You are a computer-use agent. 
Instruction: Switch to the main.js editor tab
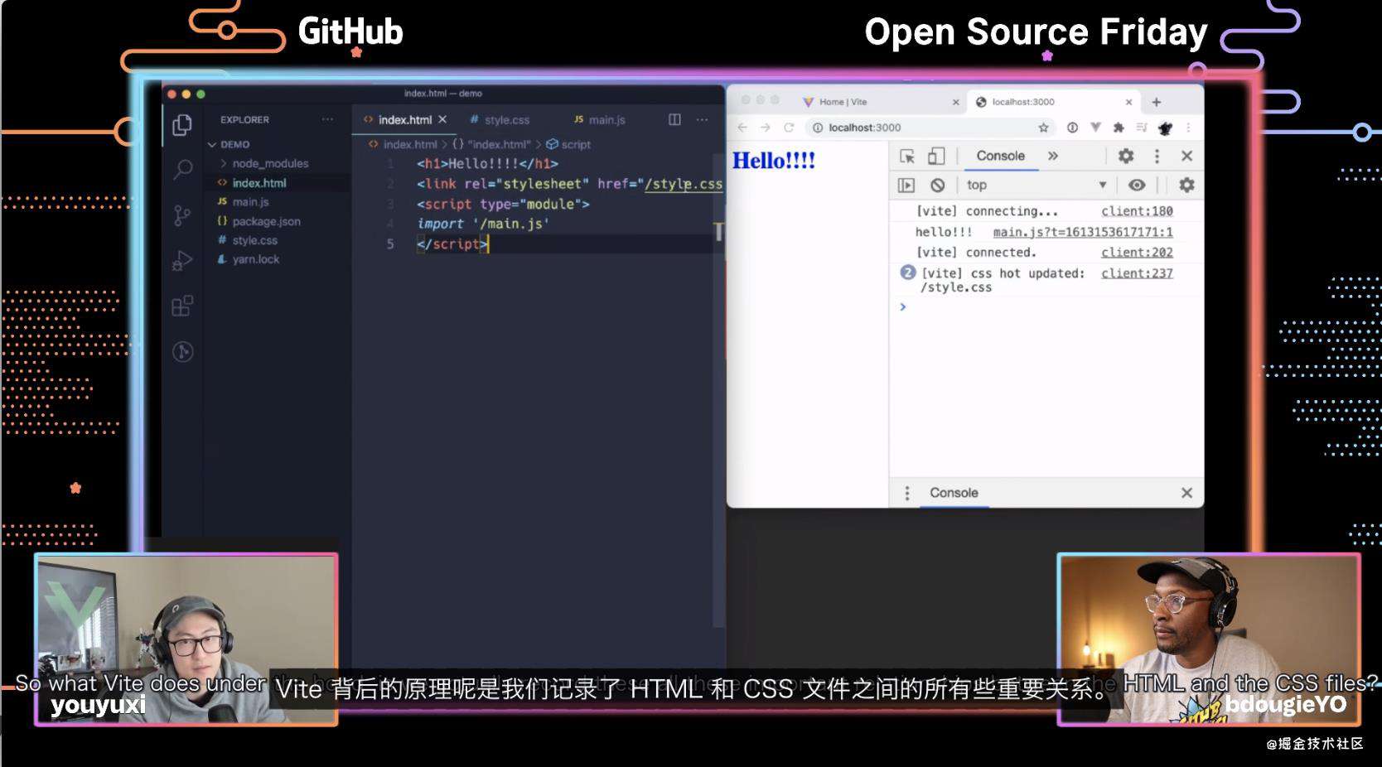point(600,120)
